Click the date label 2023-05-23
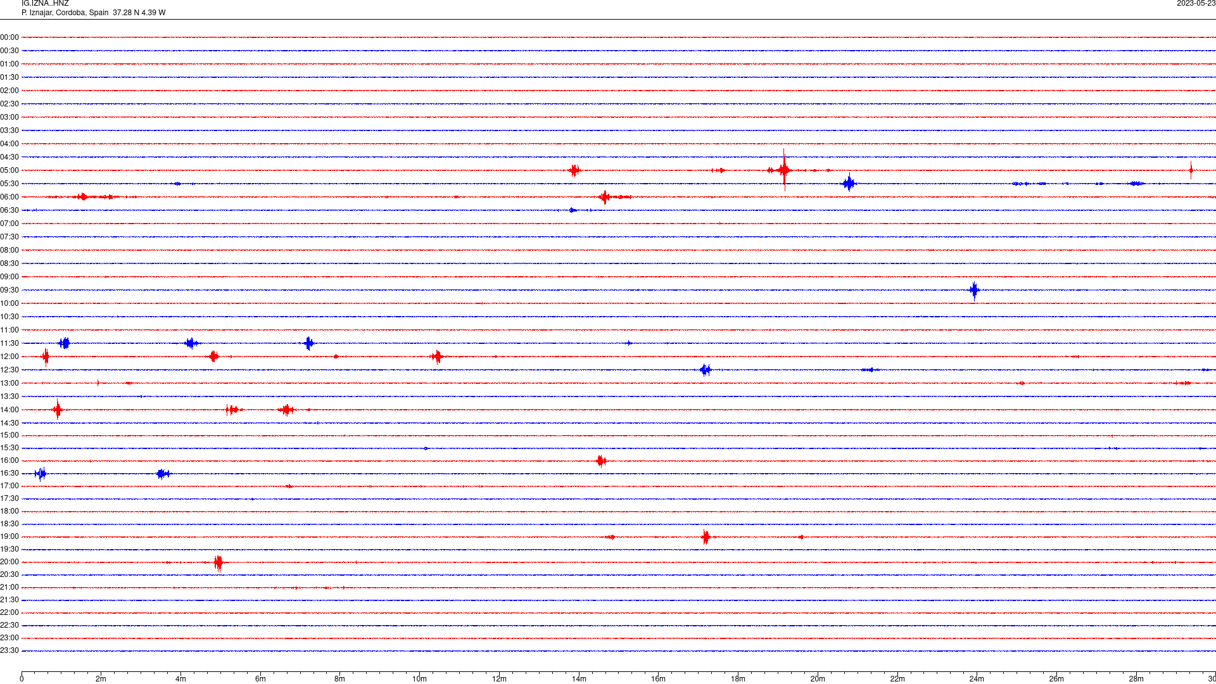 tap(1196, 4)
